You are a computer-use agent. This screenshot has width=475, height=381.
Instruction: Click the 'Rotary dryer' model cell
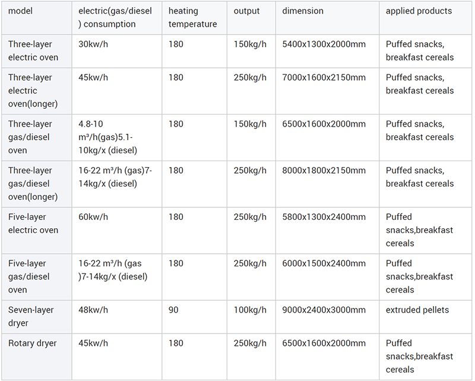pos(37,357)
